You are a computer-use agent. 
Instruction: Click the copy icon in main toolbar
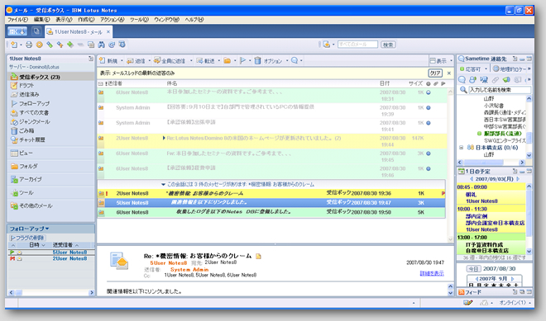pyautogui.click(x=91, y=45)
